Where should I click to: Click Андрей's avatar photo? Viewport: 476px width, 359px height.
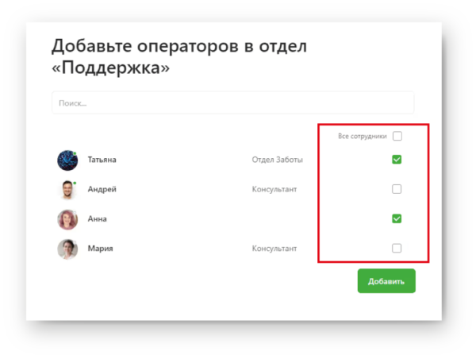[x=67, y=190]
